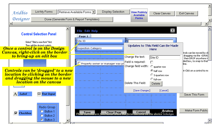This screenshot has width=212, height=128.
Task: Choose the Text Input control text
Action: tap(49, 94)
